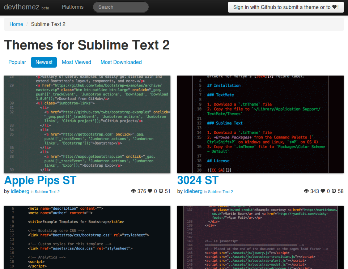348x269 pixels.
Task: Focus the Search input field
Action: coord(121,7)
